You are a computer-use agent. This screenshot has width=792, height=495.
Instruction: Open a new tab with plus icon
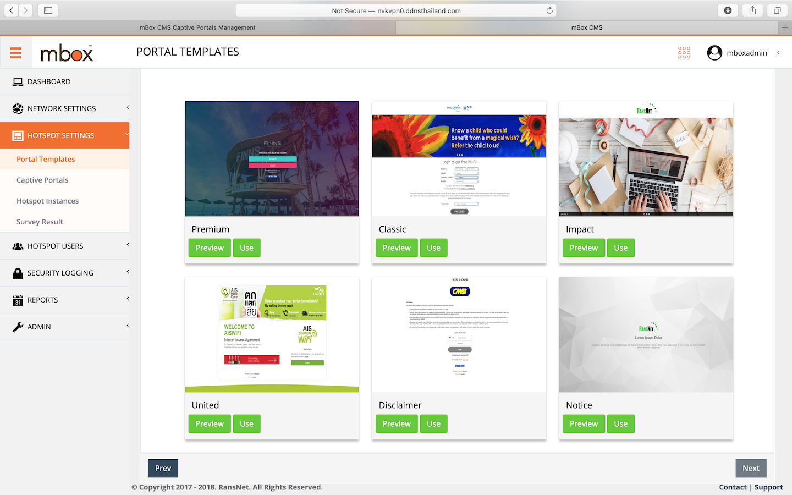[x=785, y=28]
